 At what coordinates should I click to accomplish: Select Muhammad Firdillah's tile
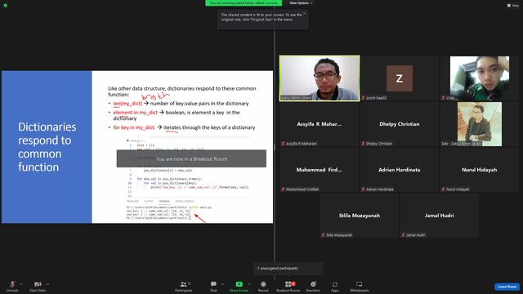coord(320,170)
